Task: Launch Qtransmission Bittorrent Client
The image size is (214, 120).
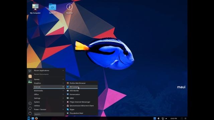Action: click(x=82, y=106)
